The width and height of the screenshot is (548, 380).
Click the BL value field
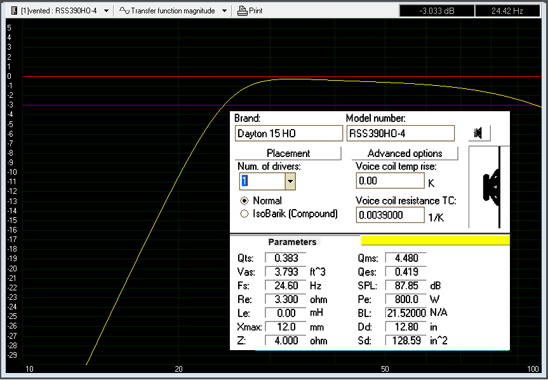tap(406, 313)
